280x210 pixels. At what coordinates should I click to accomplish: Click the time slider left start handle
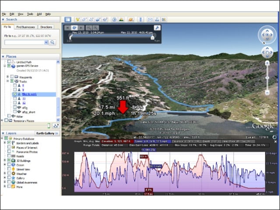click(x=71, y=37)
